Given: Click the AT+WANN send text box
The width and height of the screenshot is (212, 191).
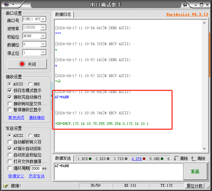Looking at the screenshot, I should (x=118, y=171).
